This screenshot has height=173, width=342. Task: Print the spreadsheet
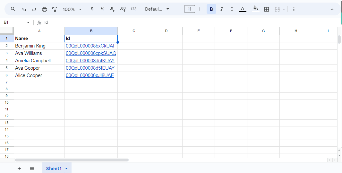click(45, 9)
